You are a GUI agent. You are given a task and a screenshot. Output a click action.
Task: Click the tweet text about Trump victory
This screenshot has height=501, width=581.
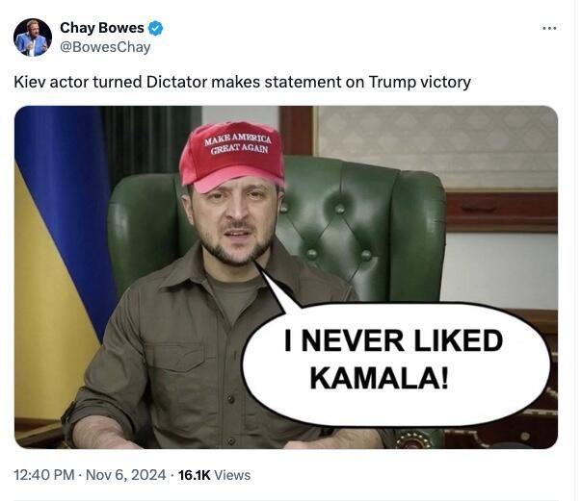pos(243,82)
